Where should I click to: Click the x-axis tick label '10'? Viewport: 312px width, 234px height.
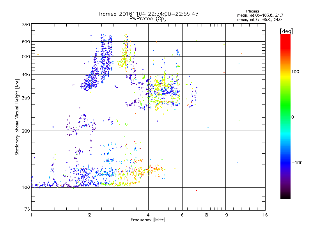pyautogui.click(x=225, y=215)
